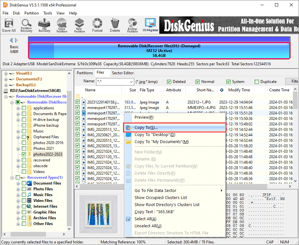The image size is (299, 245).
Task: Select the Archive Files zip icon
Action: point(29,218)
